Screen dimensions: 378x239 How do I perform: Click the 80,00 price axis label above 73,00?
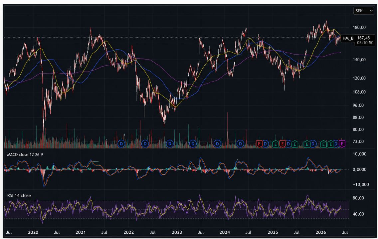point(358,129)
